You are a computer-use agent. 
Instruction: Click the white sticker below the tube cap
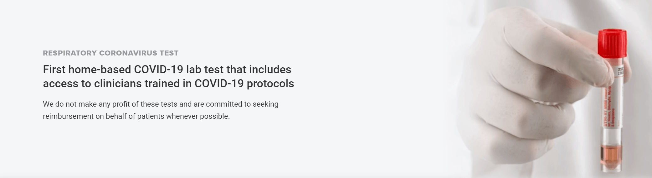[620, 71]
